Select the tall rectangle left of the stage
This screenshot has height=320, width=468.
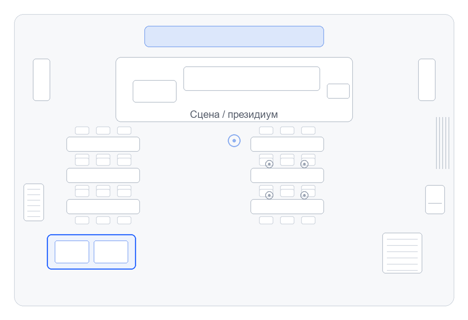pos(41,80)
